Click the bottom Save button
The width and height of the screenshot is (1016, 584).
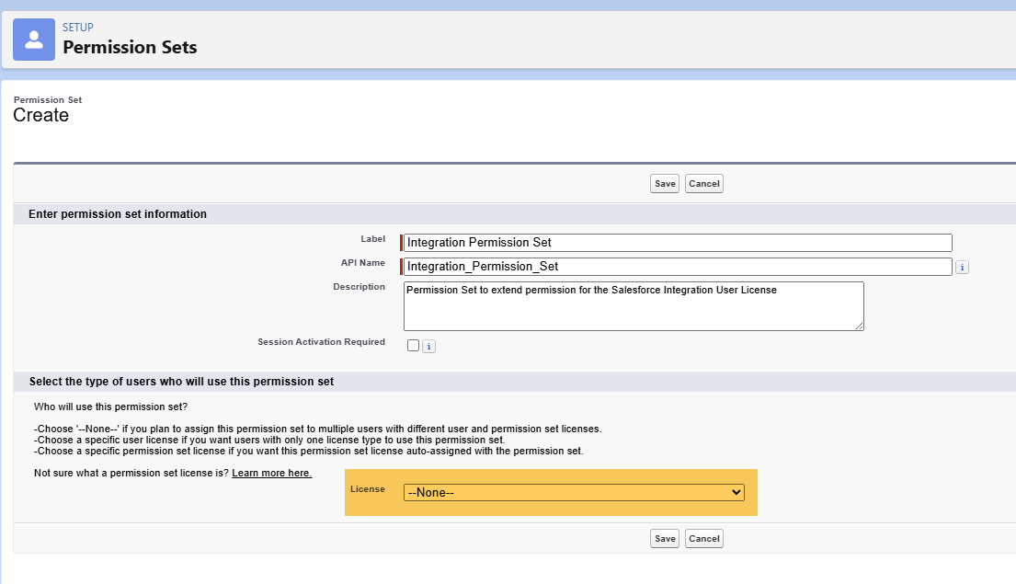(664, 538)
